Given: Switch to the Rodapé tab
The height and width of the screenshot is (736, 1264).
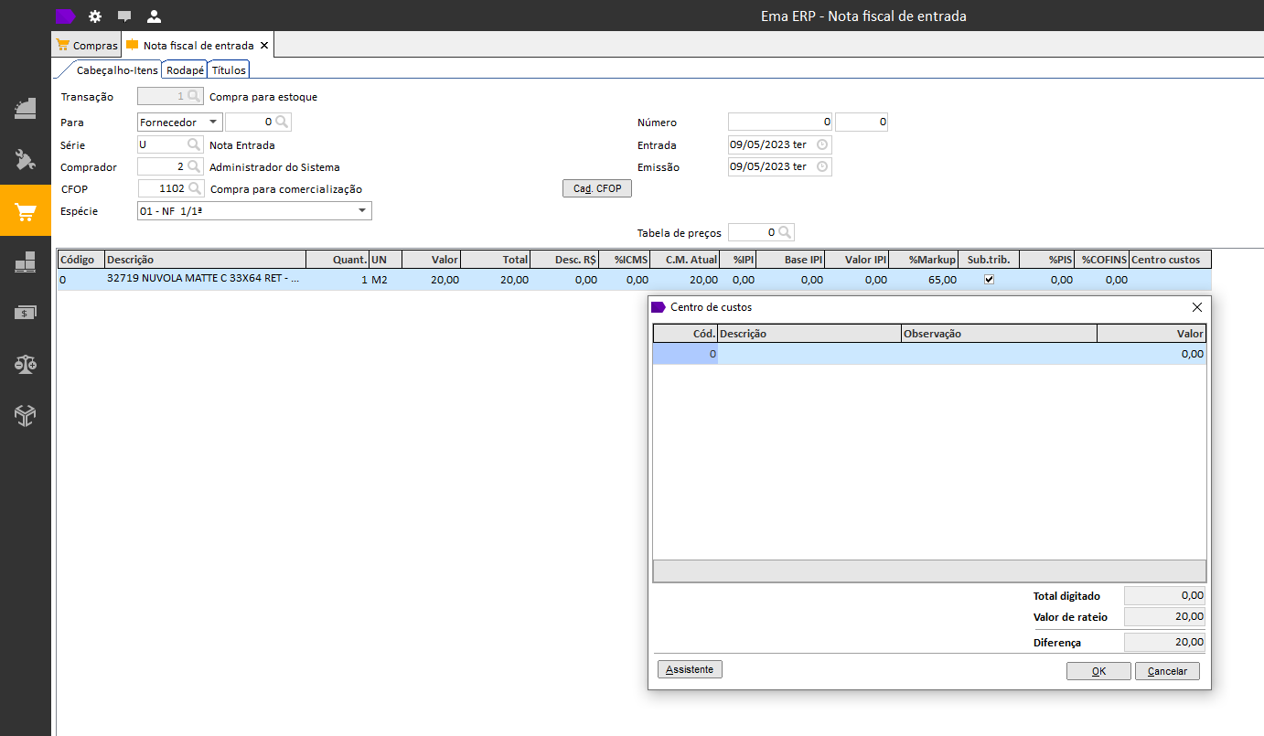Looking at the screenshot, I should 186,69.
